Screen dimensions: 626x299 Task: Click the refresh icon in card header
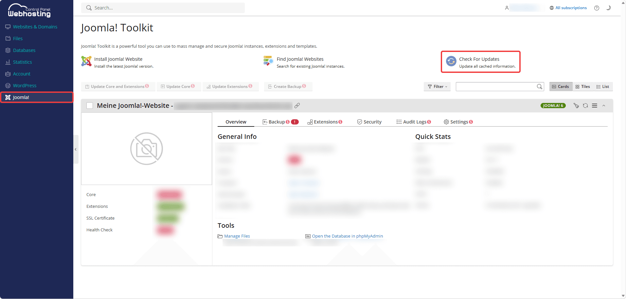(x=585, y=106)
